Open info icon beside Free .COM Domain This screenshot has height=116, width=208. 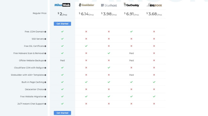tap(45, 32)
